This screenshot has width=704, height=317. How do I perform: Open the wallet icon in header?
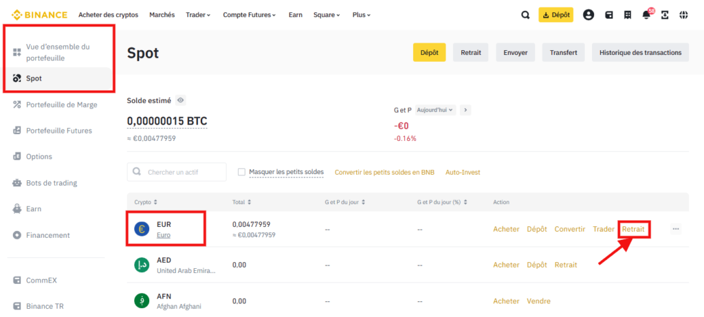pyautogui.click(x=609, y=15)
